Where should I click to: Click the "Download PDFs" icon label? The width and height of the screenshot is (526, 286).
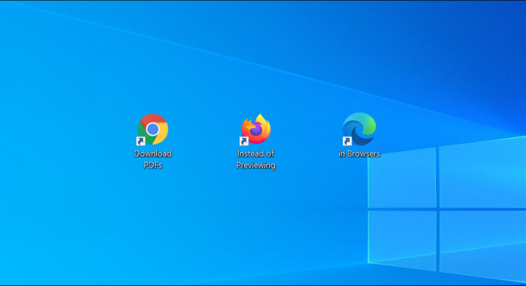[152, 159]
